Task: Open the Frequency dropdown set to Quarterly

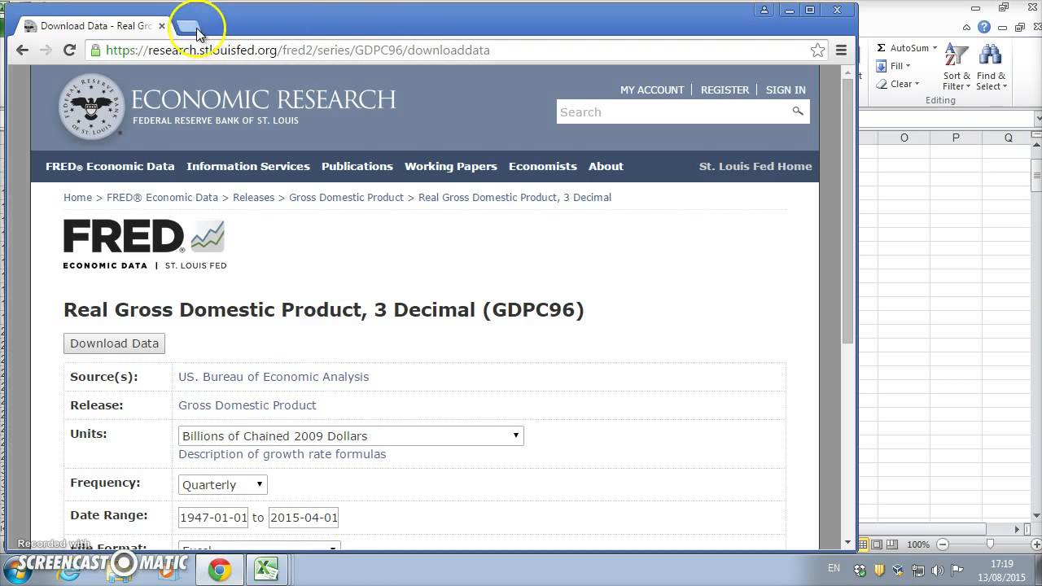Action: point(222,484)
